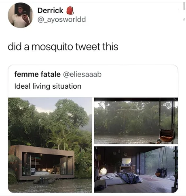Click the tall tree canopy above the cabin
Image resolution: width=186 pixels, height=196 pixels.
(70, 113)
